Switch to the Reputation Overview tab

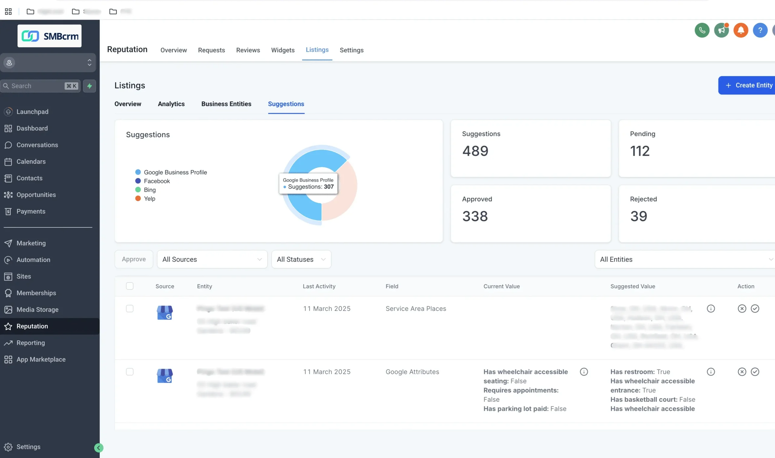tap(173, 50)
